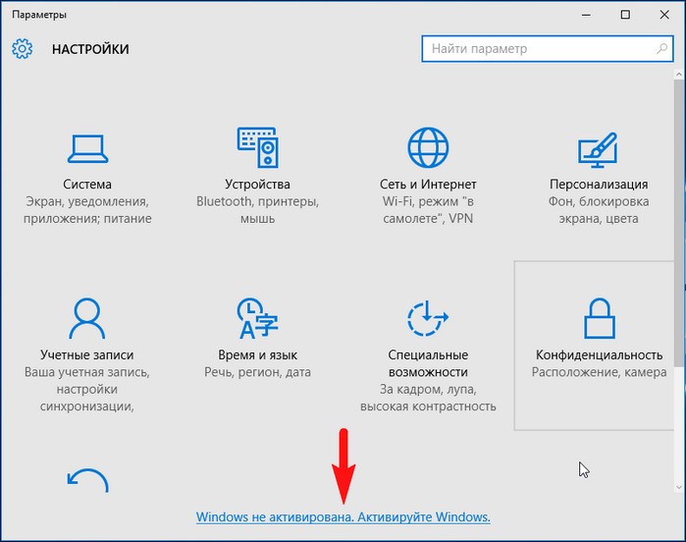The width and height of the screenshot is (686, 542).
Task: Select the Специальные возможности label
Action: click(428, 363)
